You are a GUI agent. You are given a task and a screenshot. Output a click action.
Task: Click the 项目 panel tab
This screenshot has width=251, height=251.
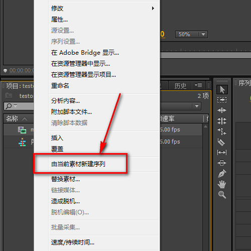(x=20, y=86)
